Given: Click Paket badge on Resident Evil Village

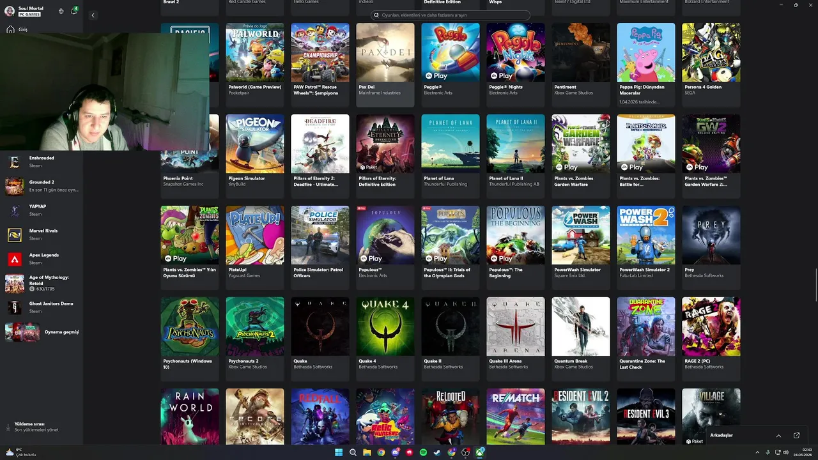Looking at the screenshot, I should [694, 441].
